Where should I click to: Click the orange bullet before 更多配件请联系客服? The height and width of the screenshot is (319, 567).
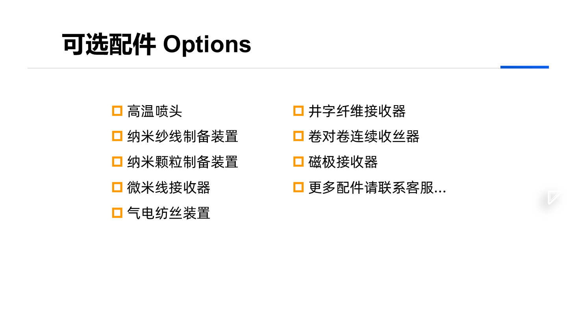(298, 187)
